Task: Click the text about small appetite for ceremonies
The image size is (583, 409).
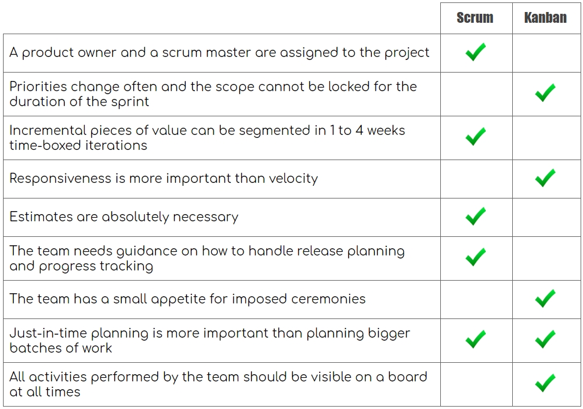Action: (187, 299)
